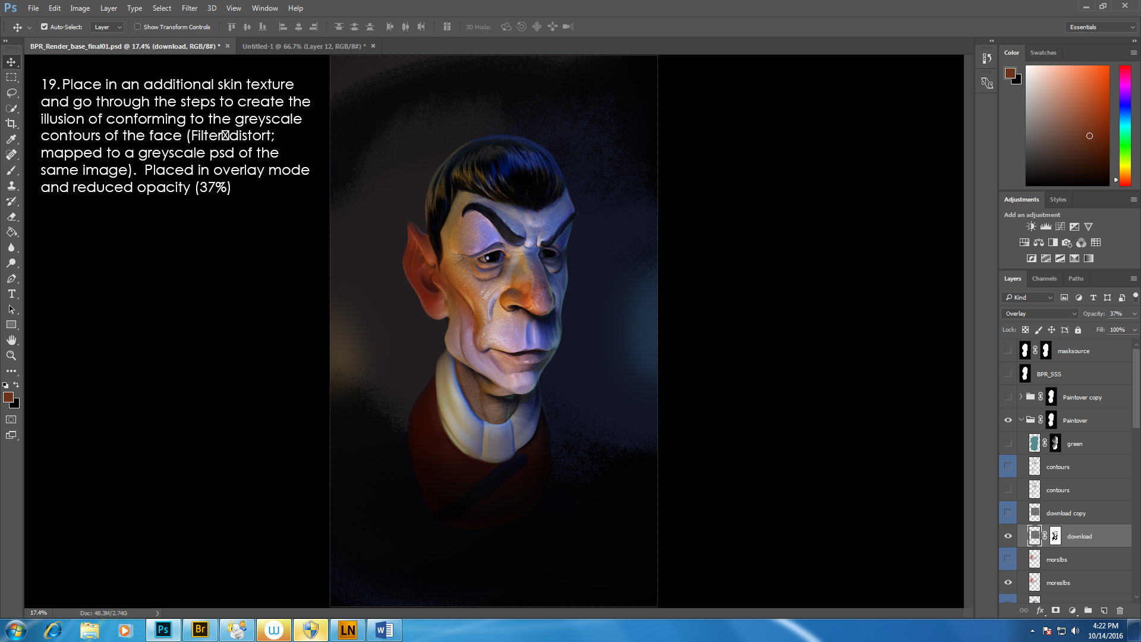The image size is (1141, 642).
Task: Hide the moreslbs layer visibility eye
Action: tap(1008, 583)
